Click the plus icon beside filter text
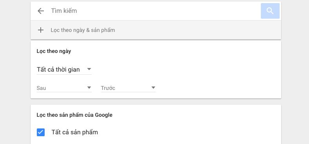This screenshot has height=144, width=309. (41, 30)
